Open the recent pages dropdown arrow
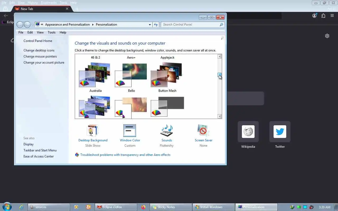Viewport: 338px width, 211px height. [x=32, y=25]
